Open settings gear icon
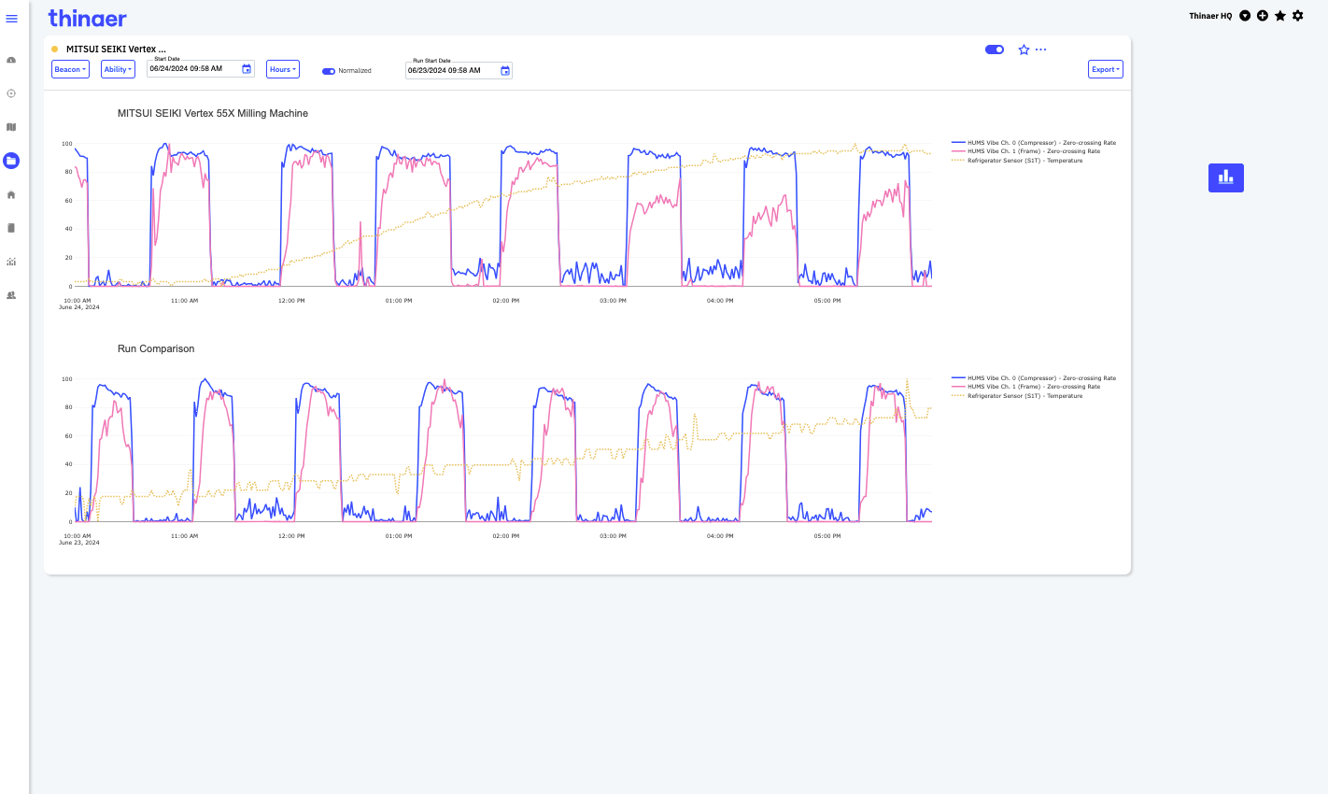Image resolution: width=1328 pixels, height=794 pixels. click(1298, 16)
